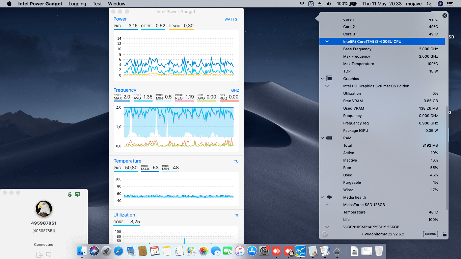This screenshot has width=461, height=259.
Task: Open HWMonitorSMC2 settings gear icon
Action: click(x=325, y=234)
